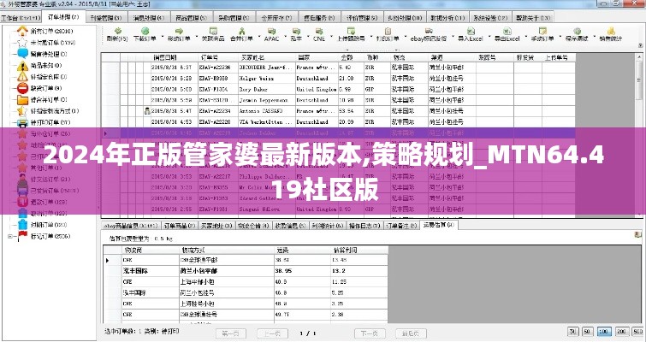This screenshot has height=342, width=646.
Task: Click the CNE shipping toolbar icon
Action: click(319, 31)
